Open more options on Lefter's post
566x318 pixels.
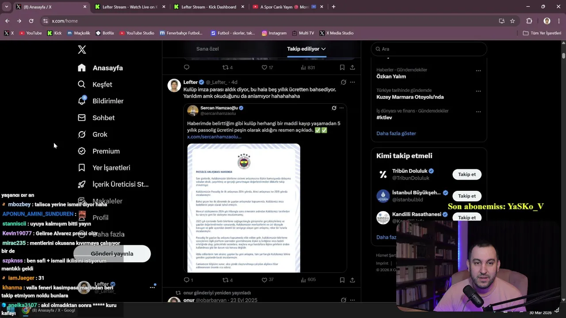[352, 82]
